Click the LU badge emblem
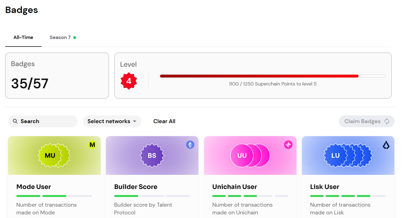403x218 pixels. [348, 155]
